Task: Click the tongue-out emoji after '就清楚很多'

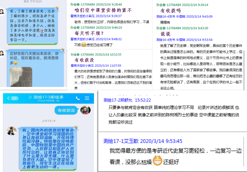Action: click(16, 63)
